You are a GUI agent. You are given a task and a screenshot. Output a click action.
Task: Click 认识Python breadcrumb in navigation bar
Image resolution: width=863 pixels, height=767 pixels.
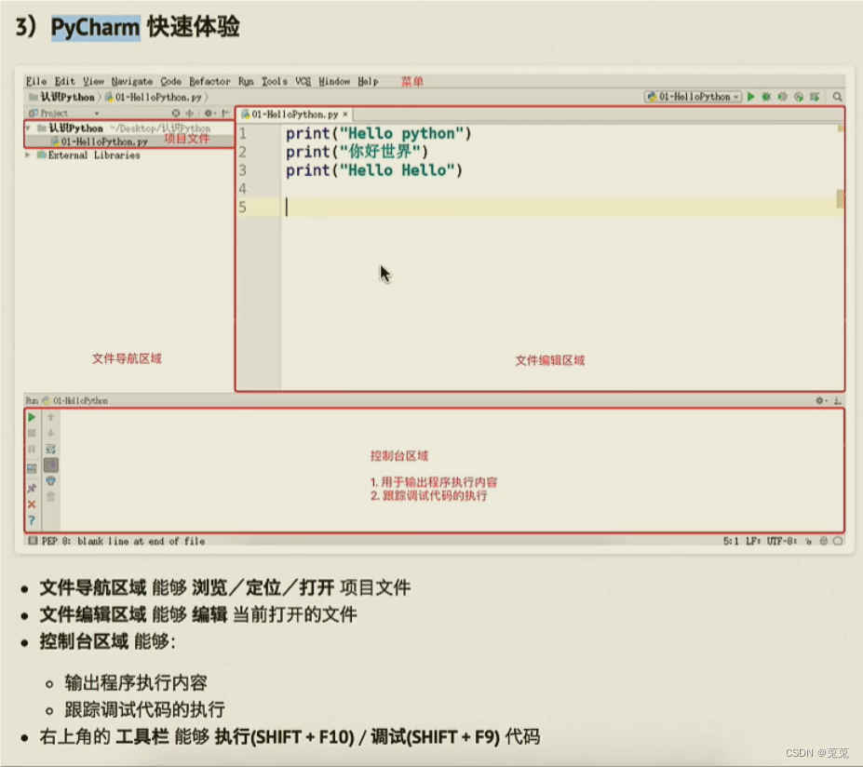62,98
